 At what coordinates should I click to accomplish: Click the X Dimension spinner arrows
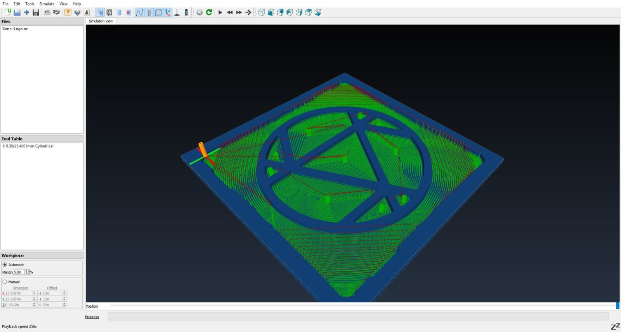pyautogui.click(x=34, y=293)
